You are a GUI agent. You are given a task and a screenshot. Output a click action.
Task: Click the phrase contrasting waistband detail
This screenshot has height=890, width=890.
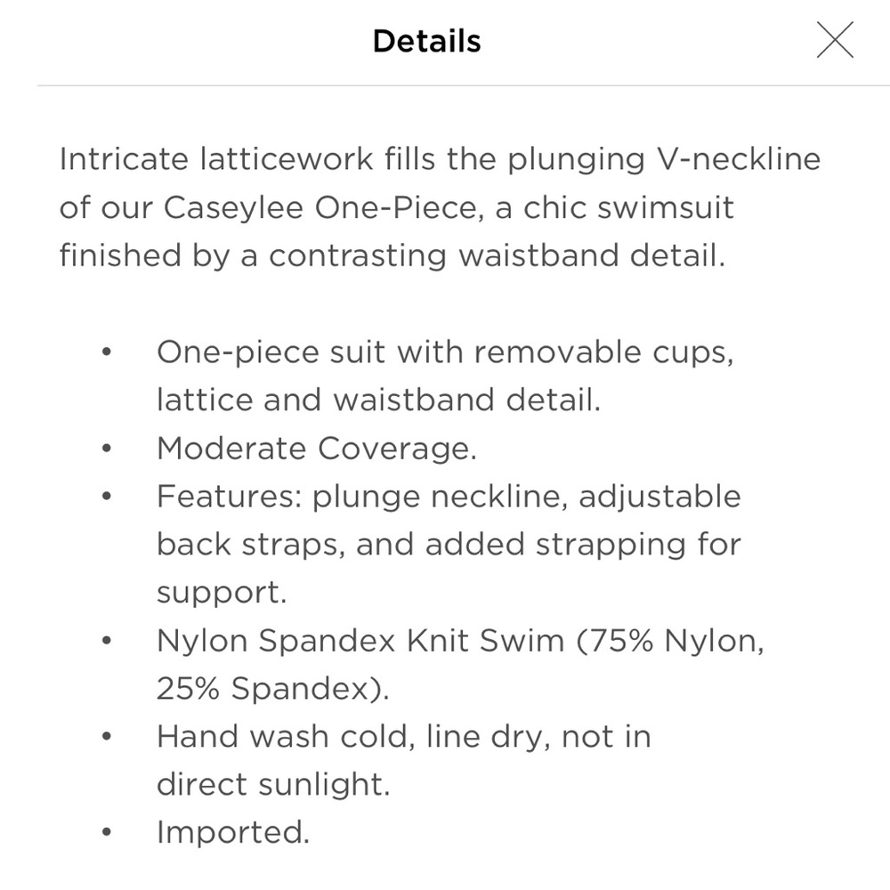(497, 255)
